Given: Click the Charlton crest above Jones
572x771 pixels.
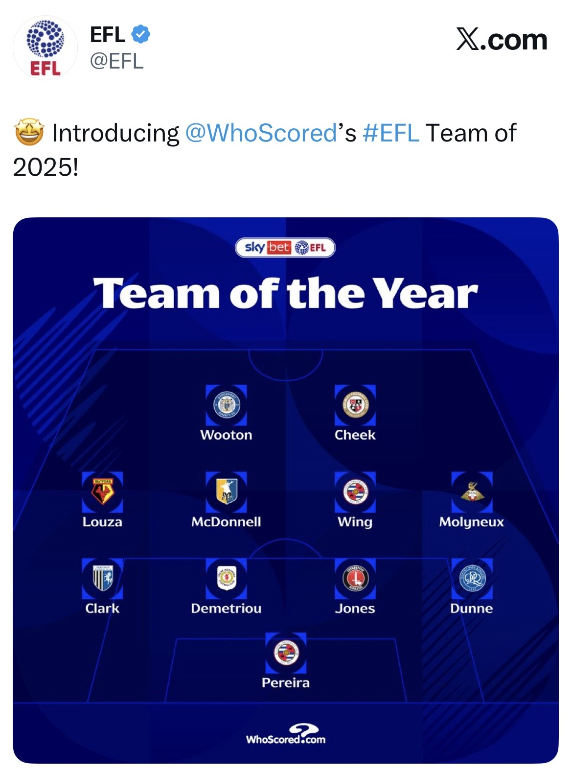Looking at the screenshot, I should pos(355,579).
